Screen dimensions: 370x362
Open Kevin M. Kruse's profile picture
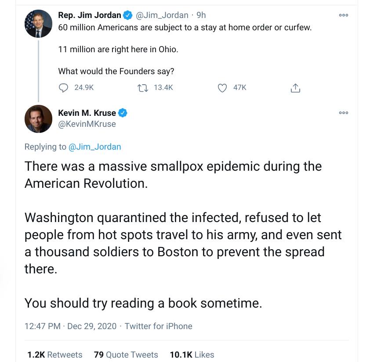pyautogui.click(x=39, y=119)
